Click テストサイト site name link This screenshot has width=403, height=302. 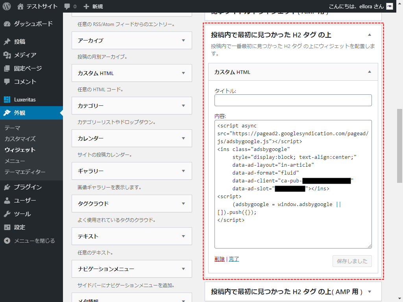click(42, 6)
